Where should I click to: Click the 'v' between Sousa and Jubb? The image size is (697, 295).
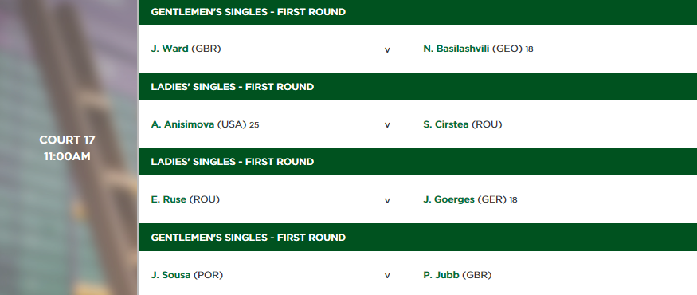tap(387, 276)
